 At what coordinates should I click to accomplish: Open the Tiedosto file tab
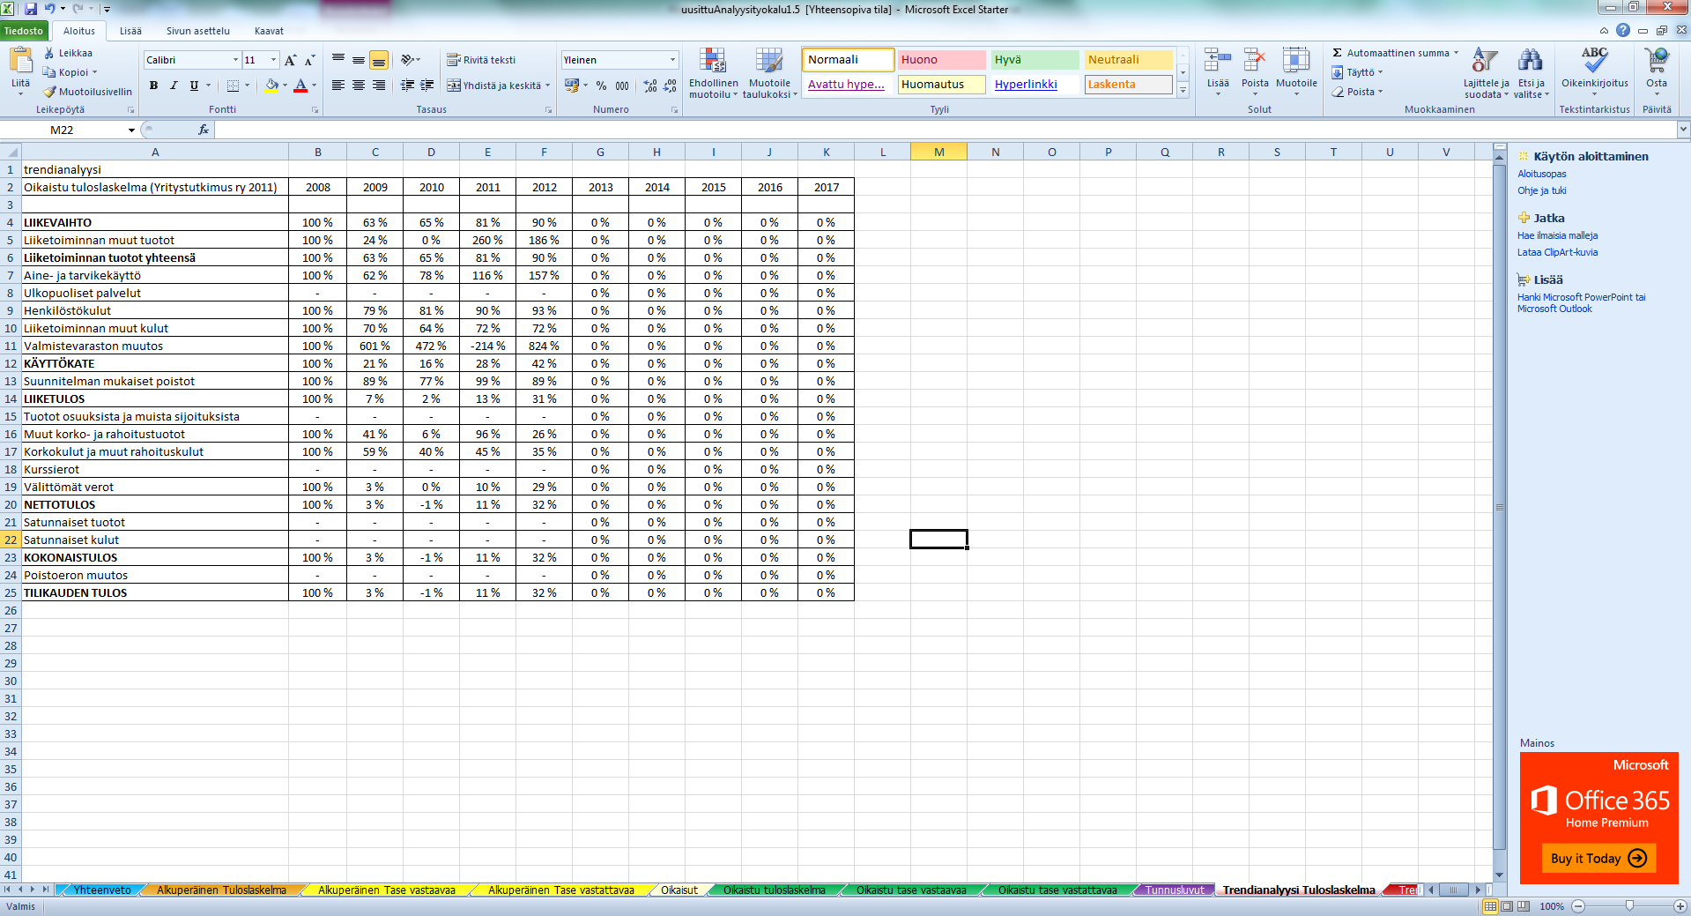(x=23, y=31)
